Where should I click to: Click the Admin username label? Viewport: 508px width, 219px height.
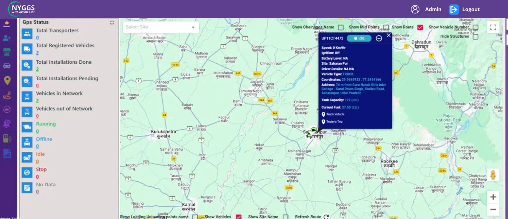433,10
